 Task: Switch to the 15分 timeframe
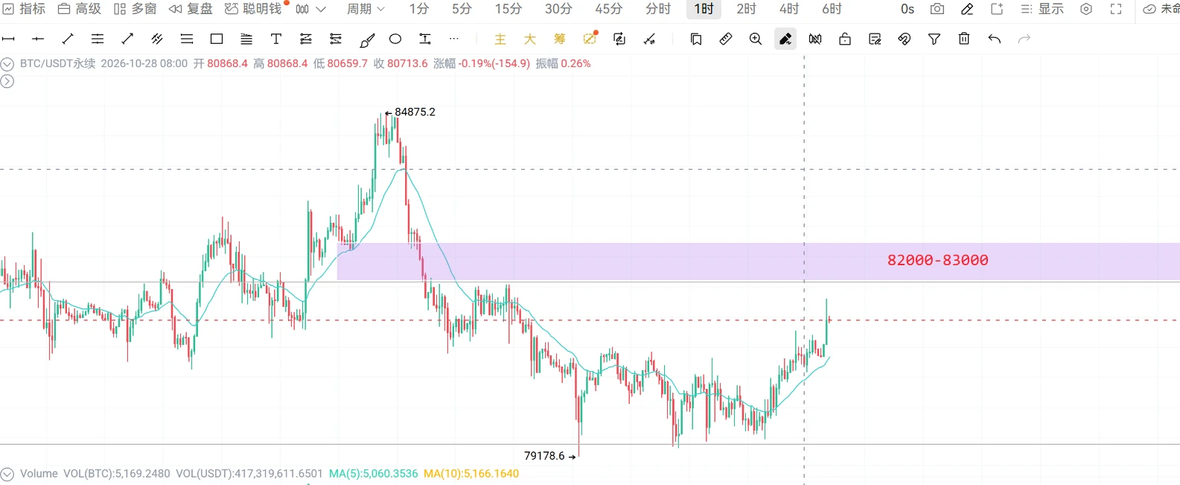coord(508,9)
